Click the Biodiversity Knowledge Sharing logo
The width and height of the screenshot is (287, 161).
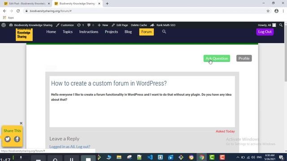[x=24, y=34]
